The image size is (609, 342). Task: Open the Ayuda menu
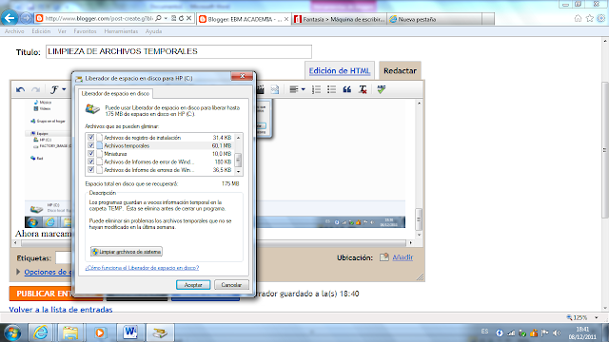[x=153, y=31]
